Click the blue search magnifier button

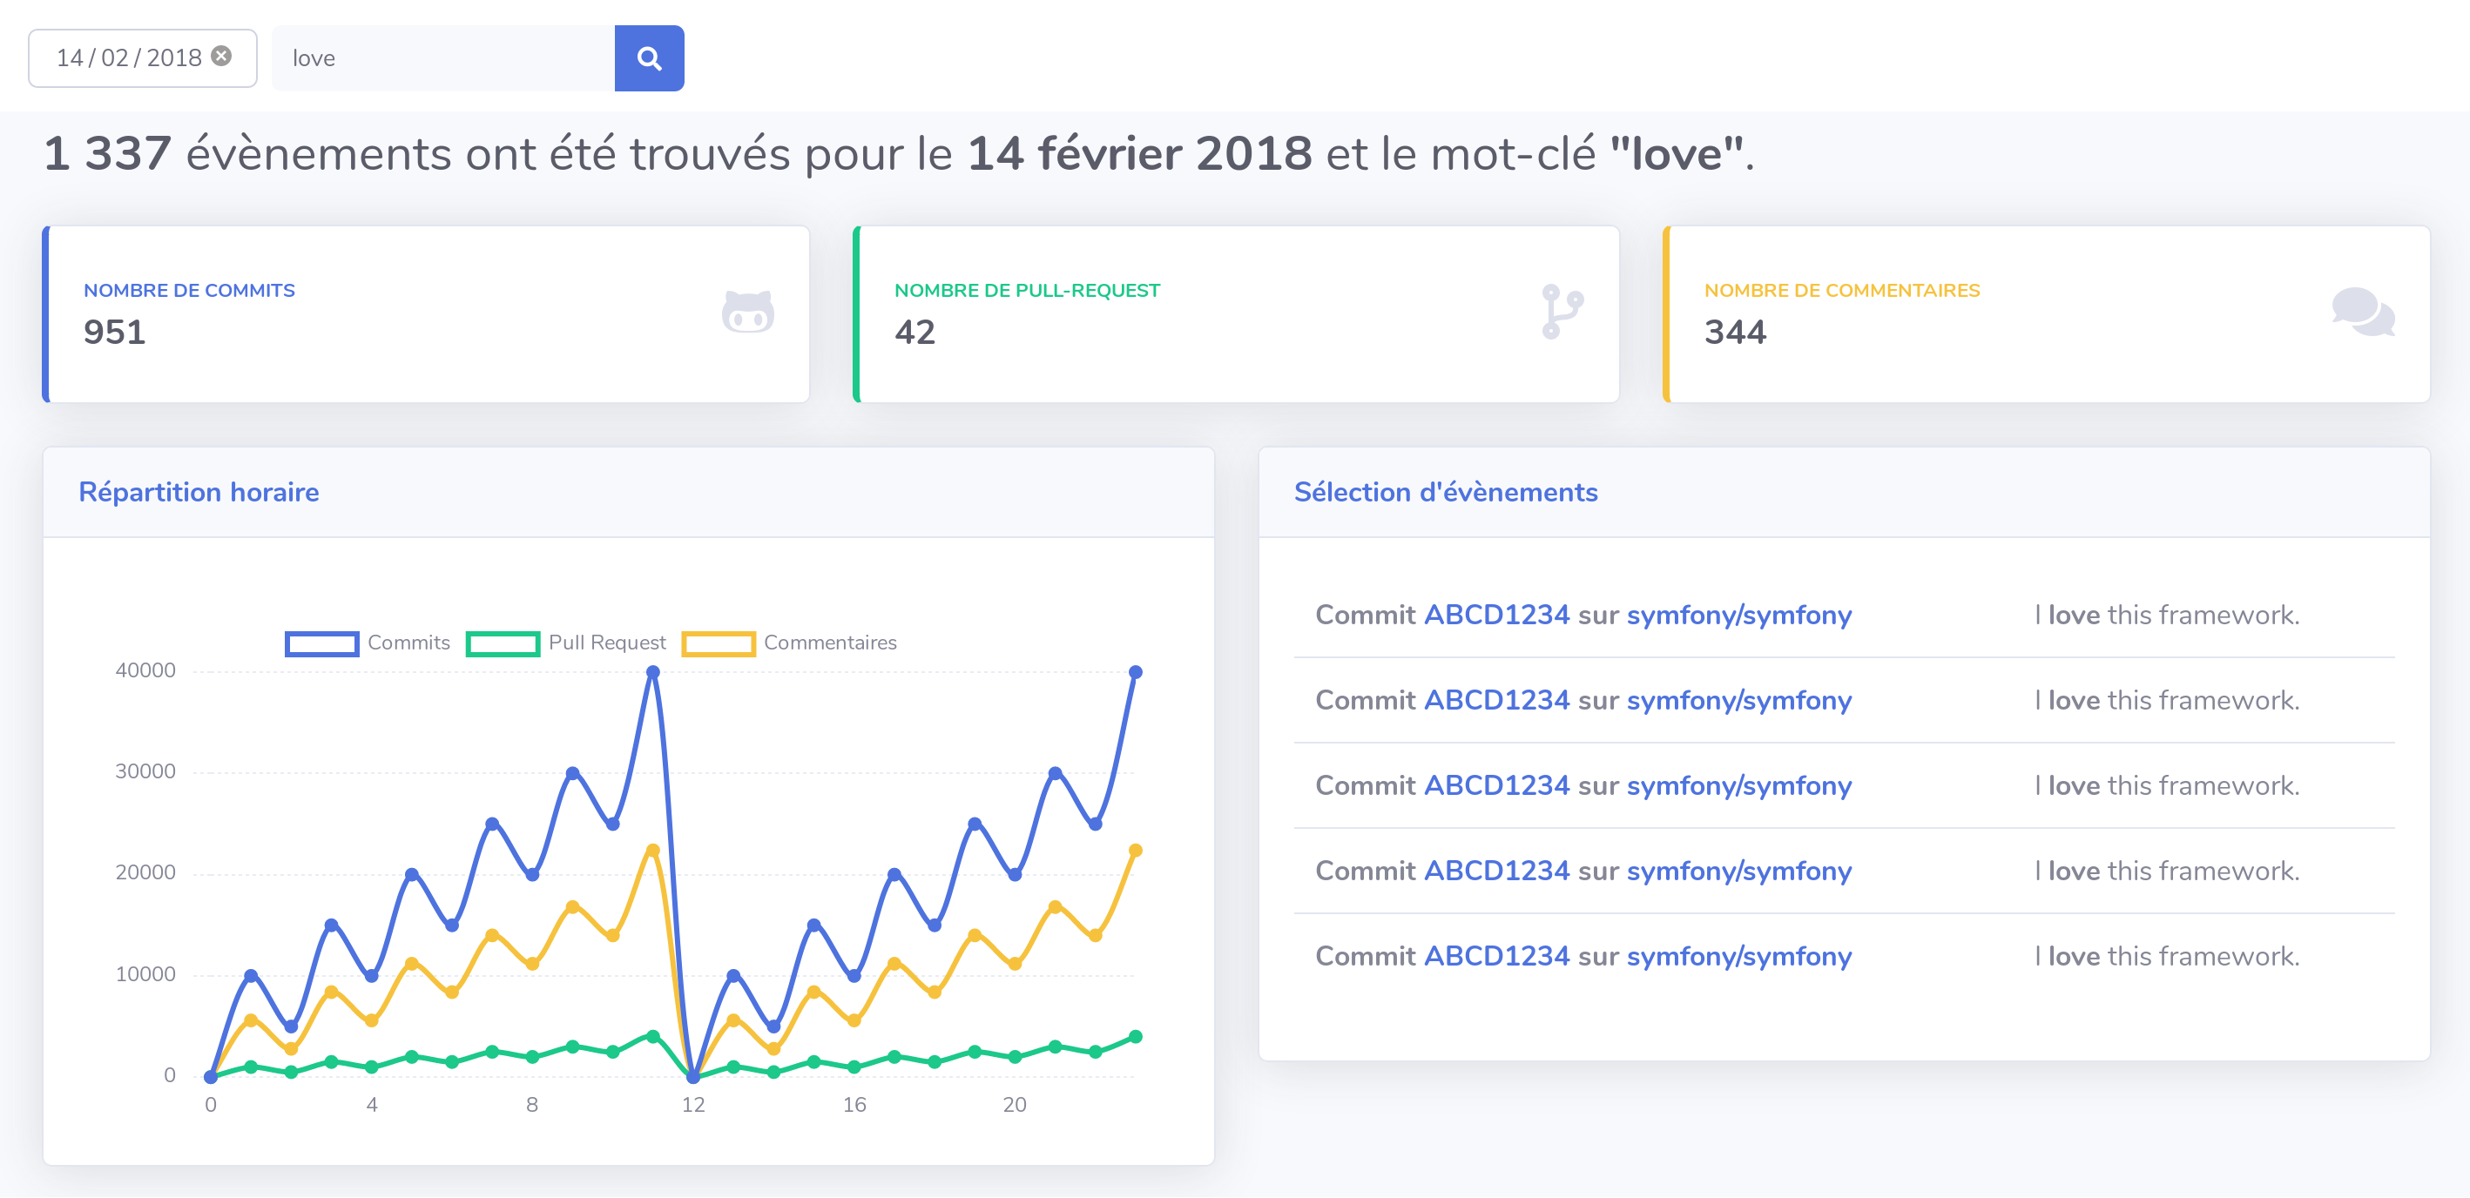649,58
